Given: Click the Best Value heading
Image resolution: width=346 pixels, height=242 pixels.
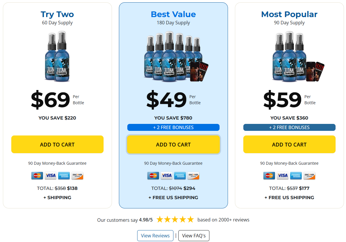Looking at the screenshot, I should pyautogui.click(x=173, y=14).
